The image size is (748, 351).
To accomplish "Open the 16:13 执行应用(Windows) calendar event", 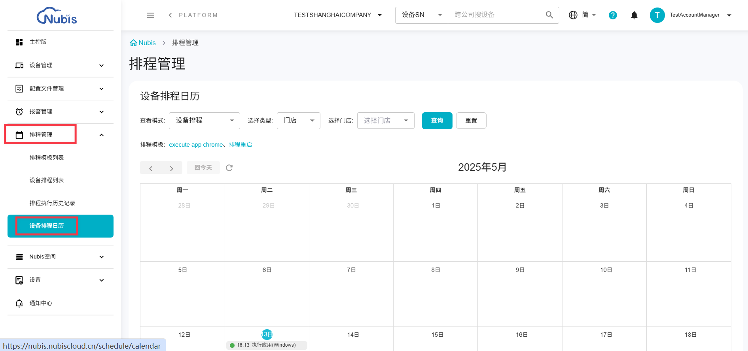I will click(267, 345).
